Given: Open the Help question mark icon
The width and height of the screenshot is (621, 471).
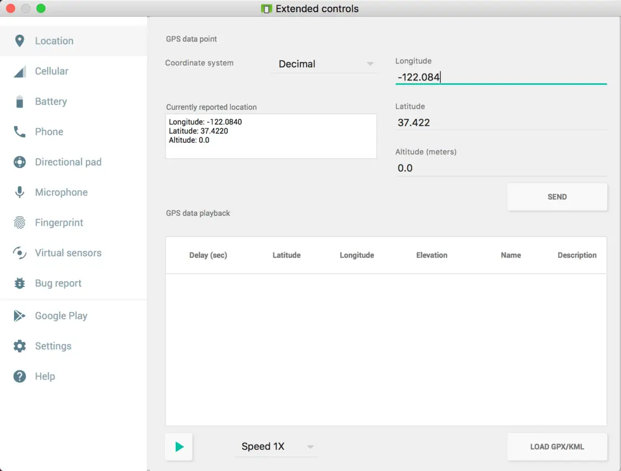Looking at the screenshot, I should pos(20,376).
